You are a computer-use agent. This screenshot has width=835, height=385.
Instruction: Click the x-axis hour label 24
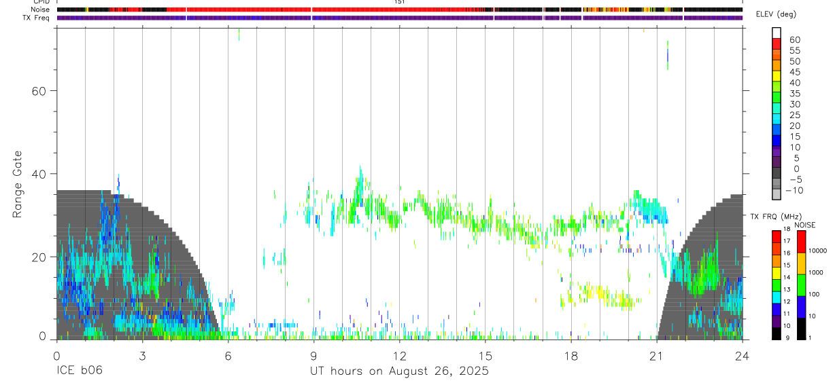(743, 355)
